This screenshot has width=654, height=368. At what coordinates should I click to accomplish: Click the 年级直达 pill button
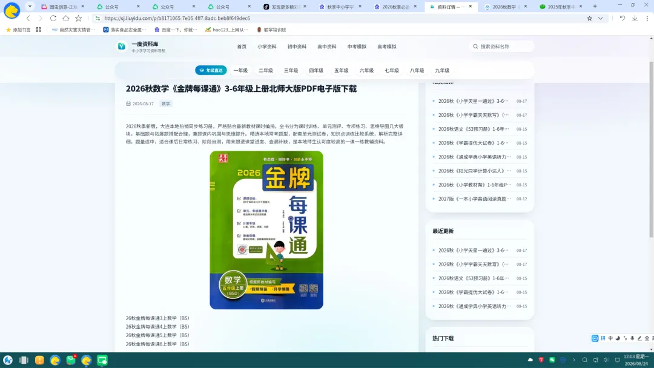(x=211, y=70)
